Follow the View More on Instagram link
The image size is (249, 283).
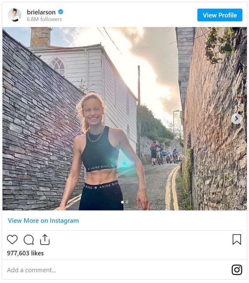pyautogui.click(x=43, y=220)
